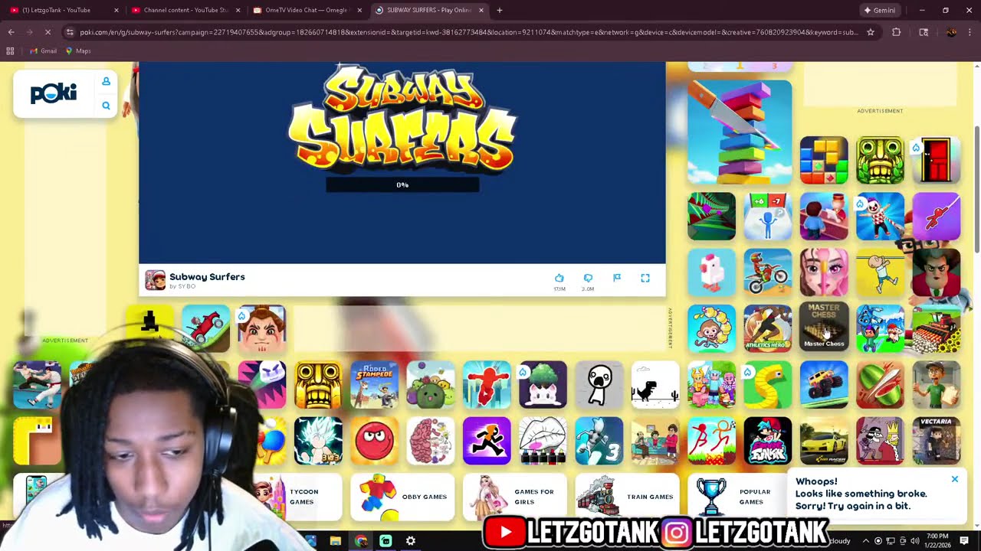This screenshot has width=981, height=551.
Task: Open the Crossy Road chicken game
Action: [712, 272]
